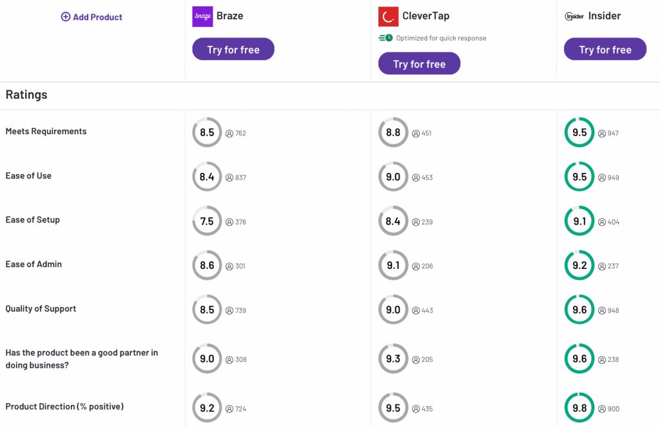Select the Insider product name

point(605,16)
